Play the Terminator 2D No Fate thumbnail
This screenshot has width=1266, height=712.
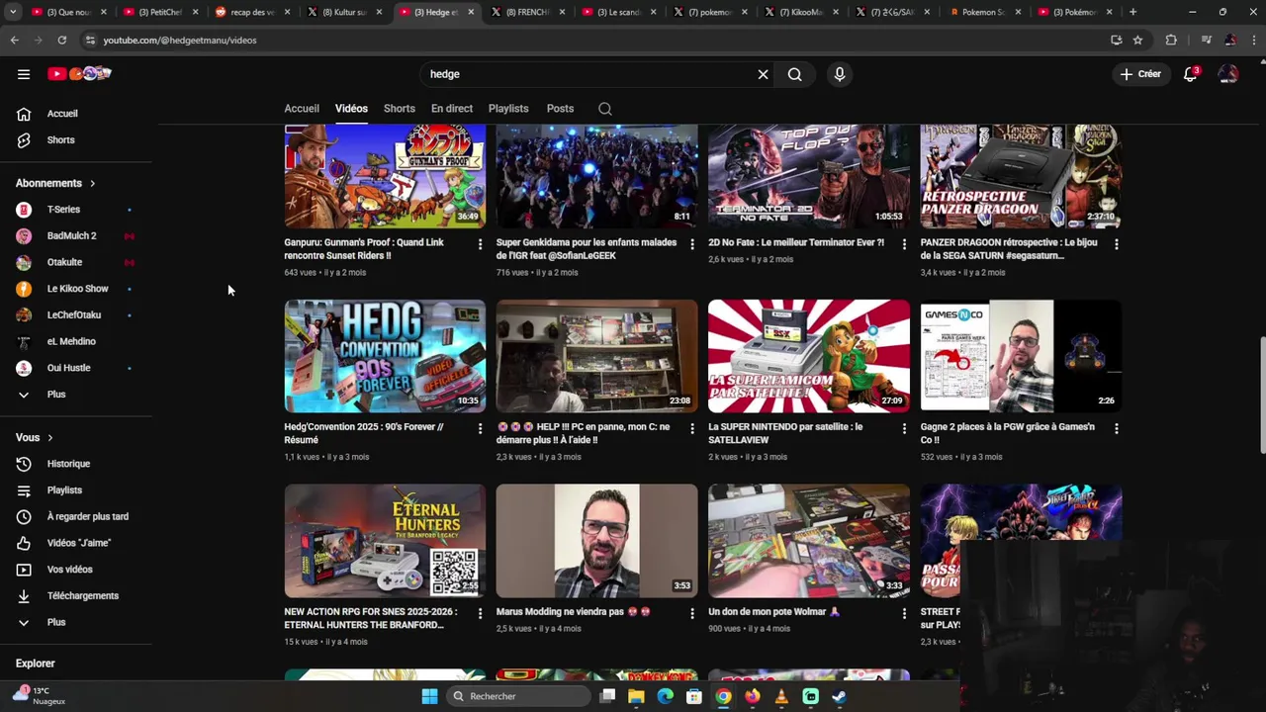click(x=809, y=176)
